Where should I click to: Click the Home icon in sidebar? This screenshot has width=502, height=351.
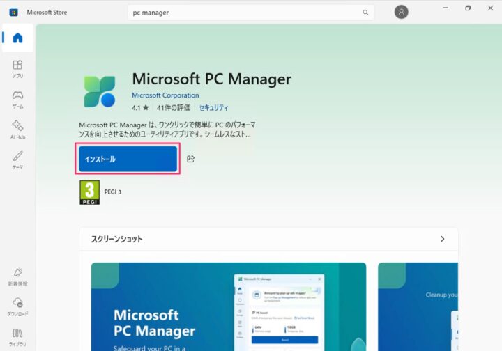pyautogui.click(x=17, y=38)
